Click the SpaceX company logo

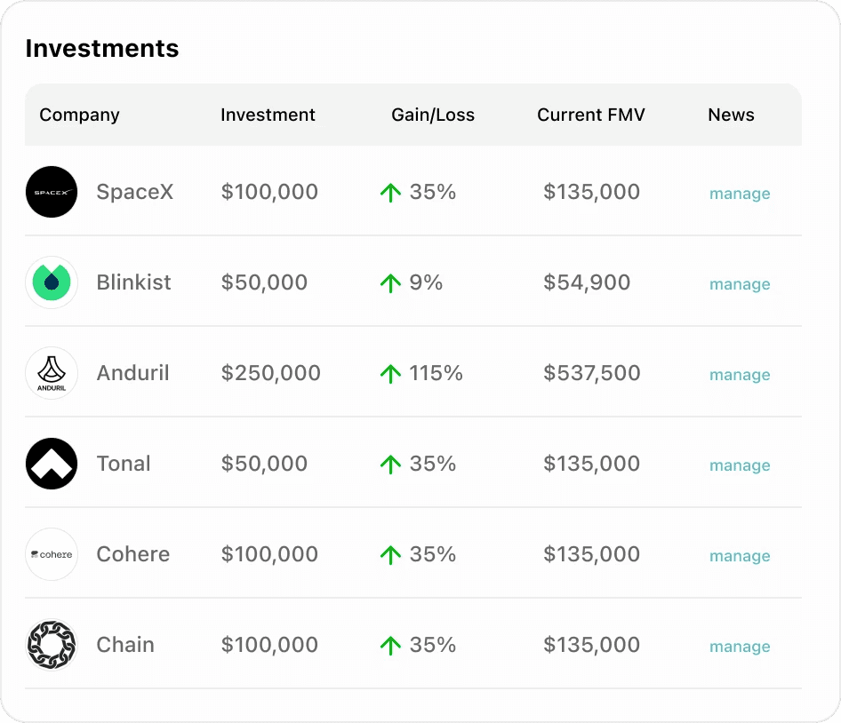52,192
